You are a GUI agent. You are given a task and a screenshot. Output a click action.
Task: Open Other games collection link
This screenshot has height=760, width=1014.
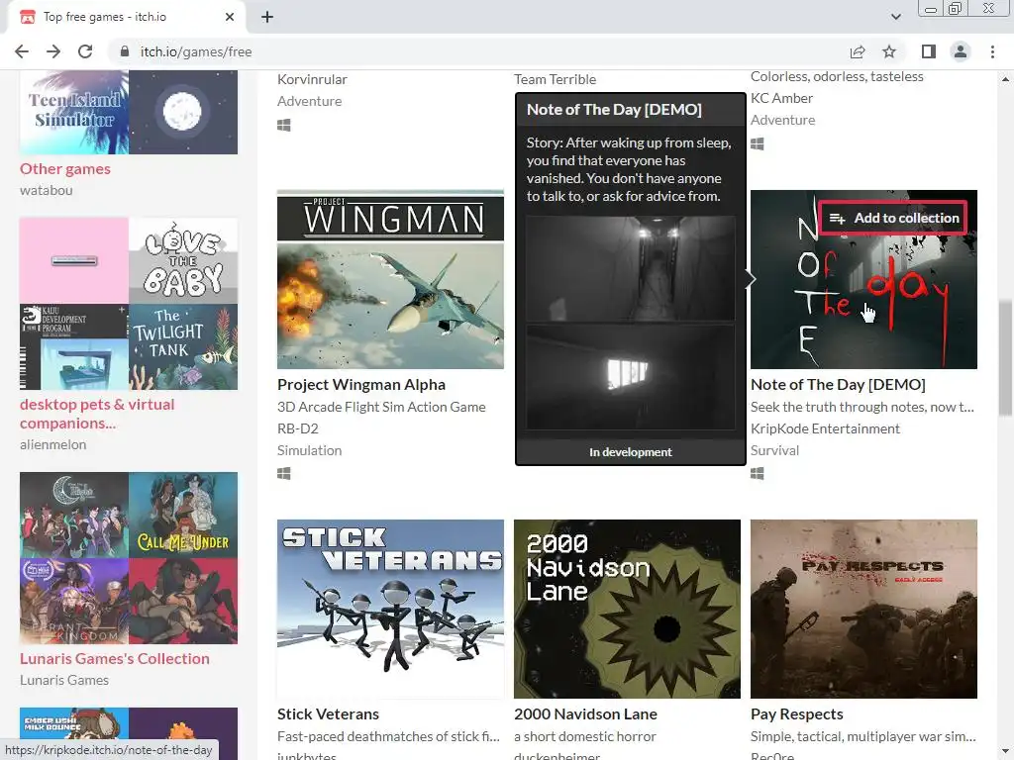pos(64,168)
